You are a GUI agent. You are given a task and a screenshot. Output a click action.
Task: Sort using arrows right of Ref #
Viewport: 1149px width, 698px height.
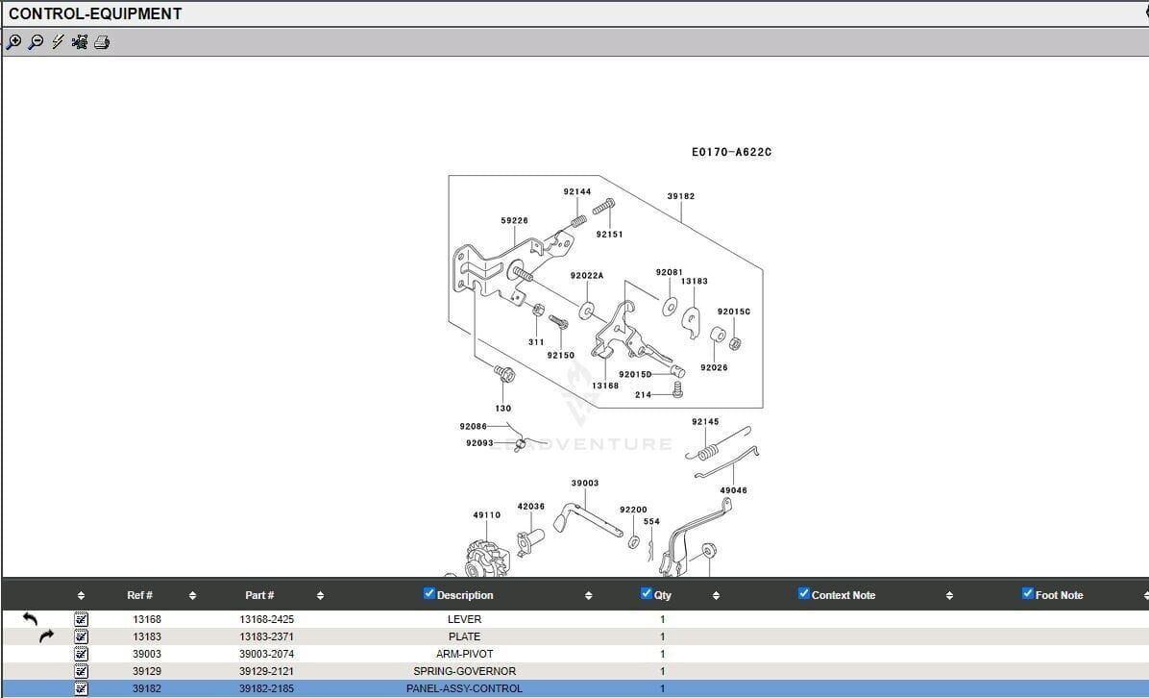coord(192,596)
